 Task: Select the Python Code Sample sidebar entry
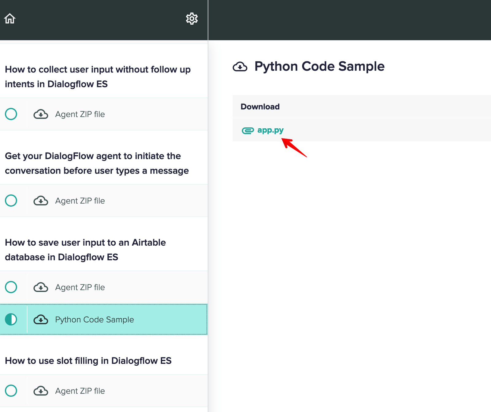point(94,319)
